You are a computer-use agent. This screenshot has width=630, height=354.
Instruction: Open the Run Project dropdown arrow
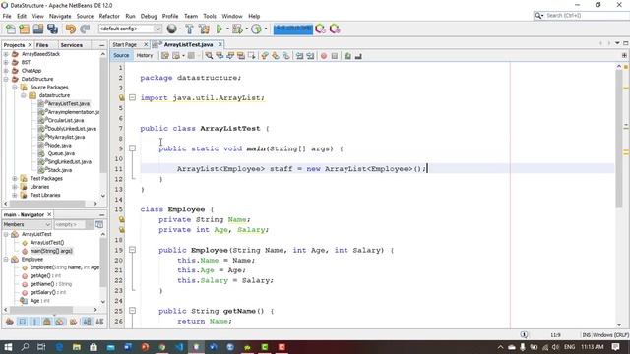pos(227,29)
